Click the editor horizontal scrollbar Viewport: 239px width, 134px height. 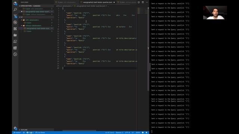79,130
